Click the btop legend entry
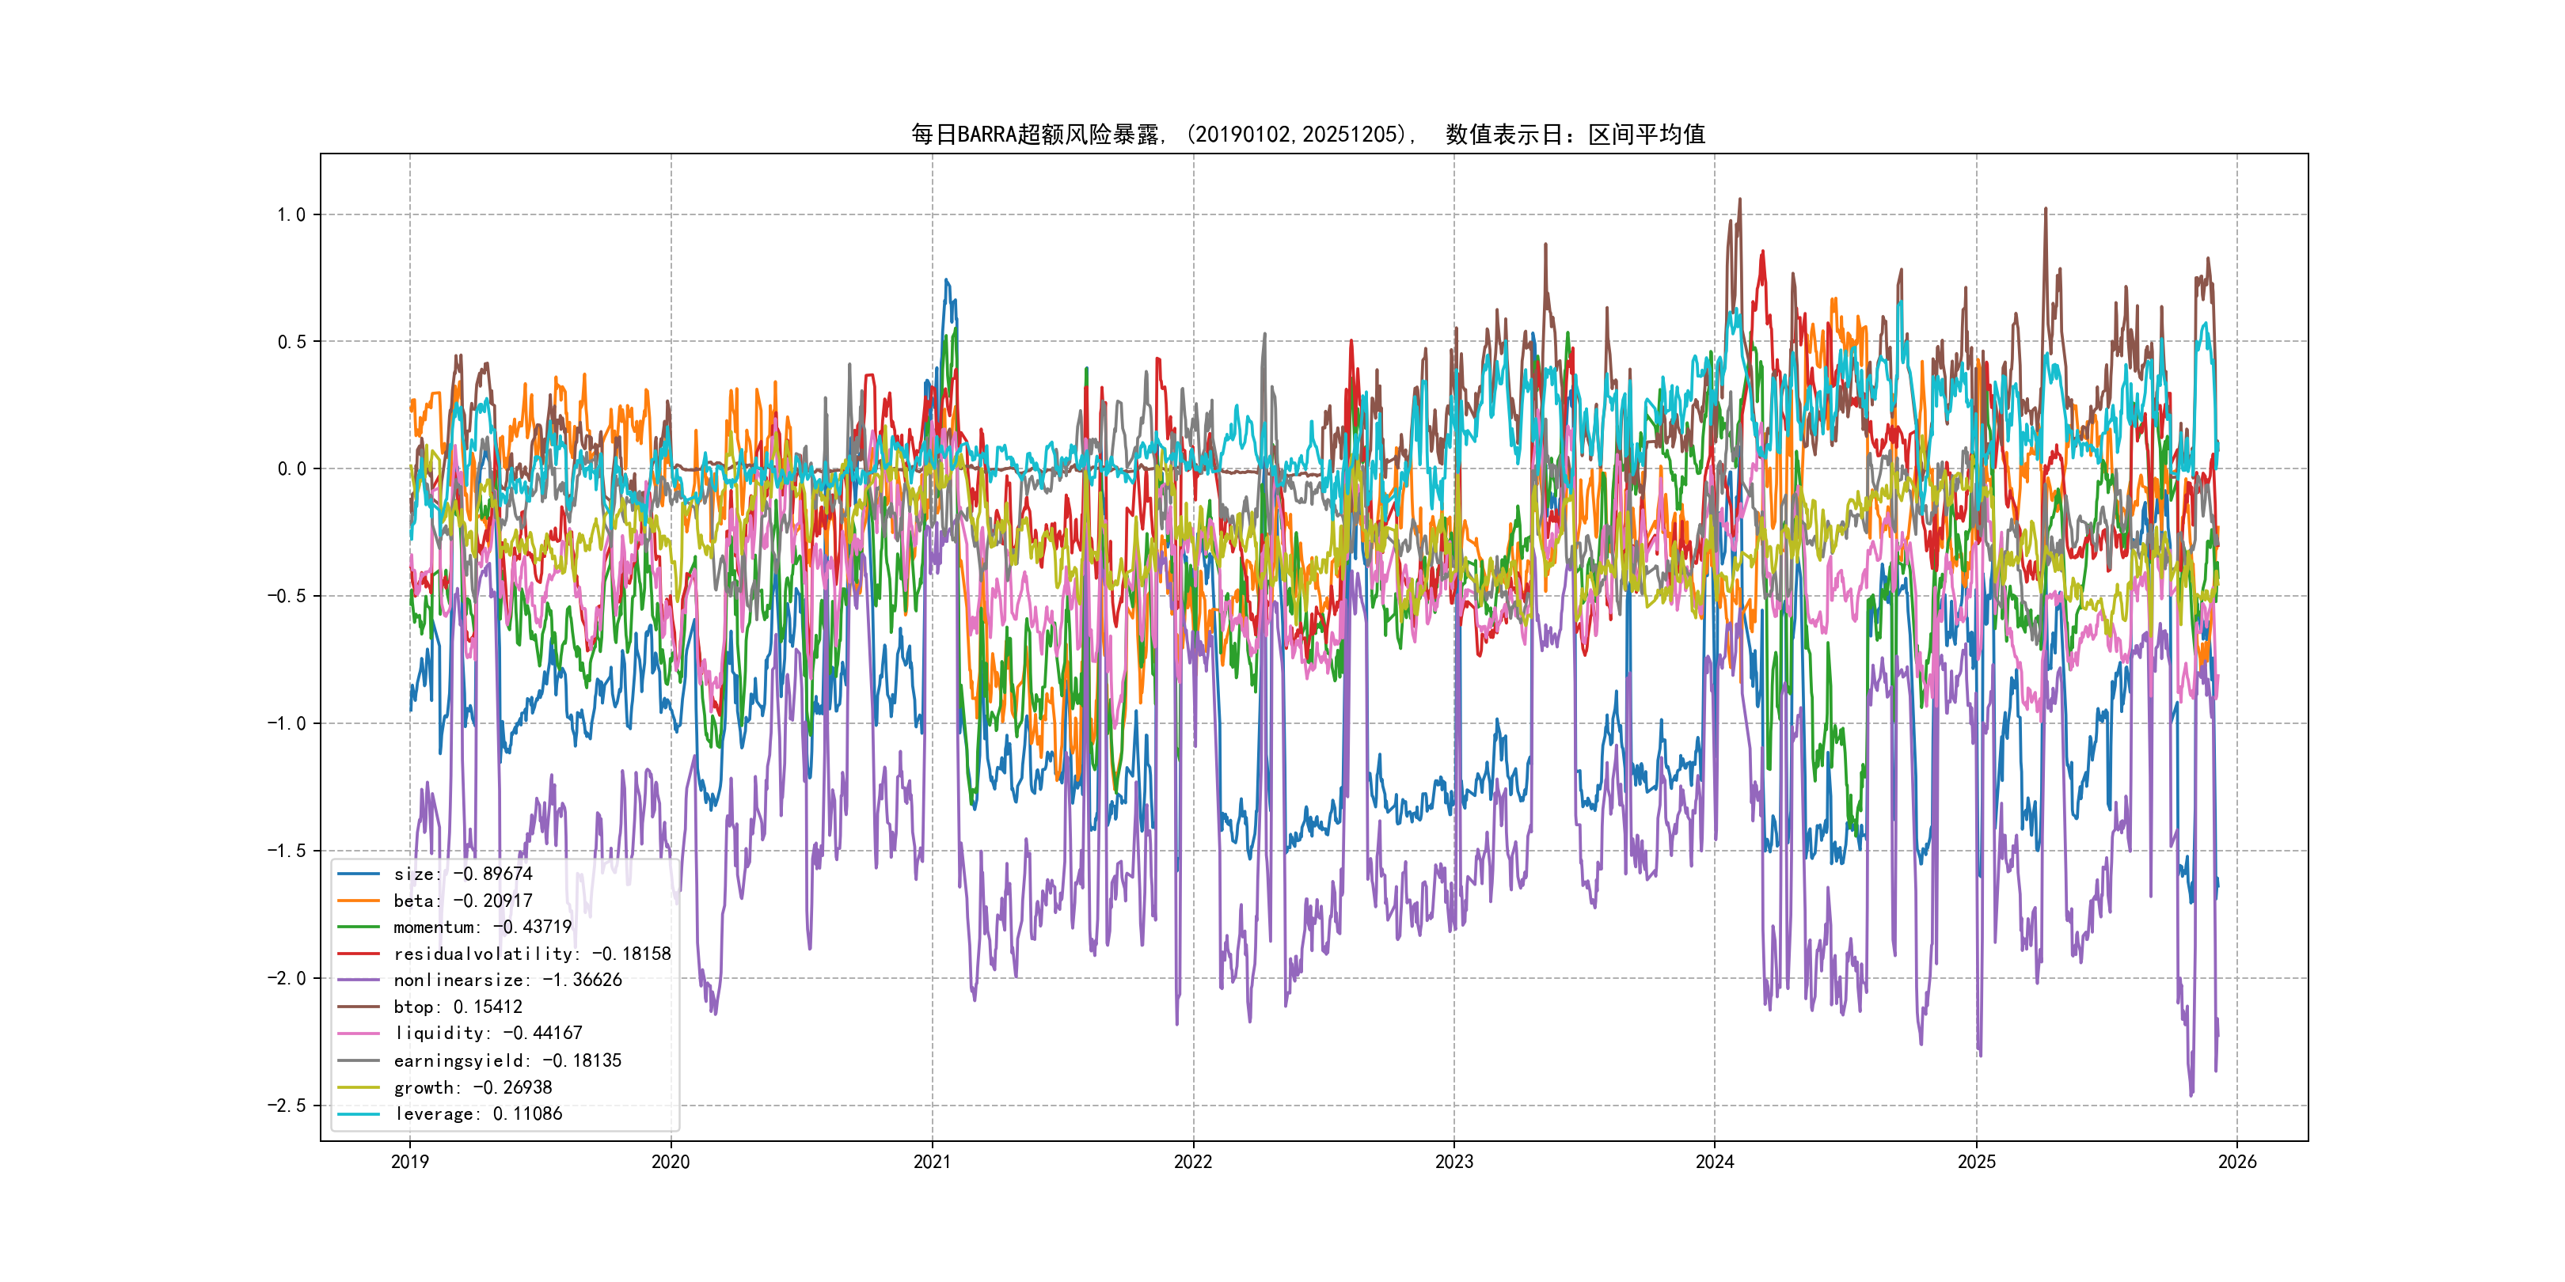This screenshot has height=1282, width=2565. 458,1007
